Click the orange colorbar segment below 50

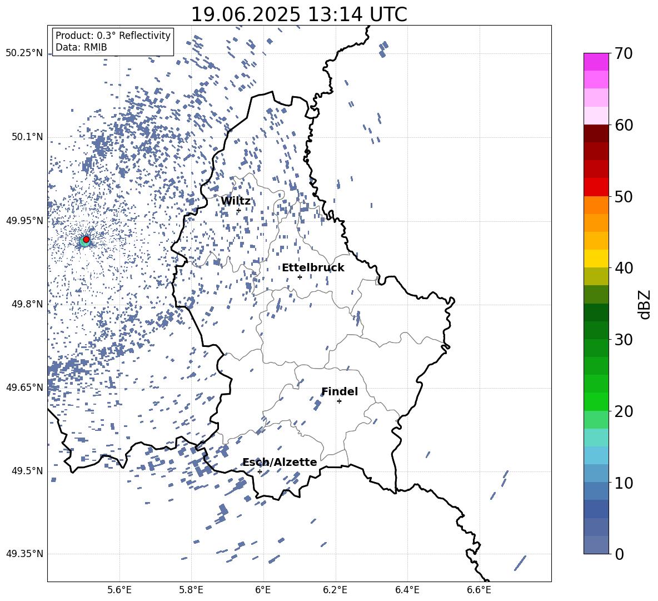[596, 205]
